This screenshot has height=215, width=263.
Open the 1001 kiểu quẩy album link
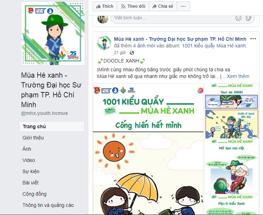pos(214,46)
